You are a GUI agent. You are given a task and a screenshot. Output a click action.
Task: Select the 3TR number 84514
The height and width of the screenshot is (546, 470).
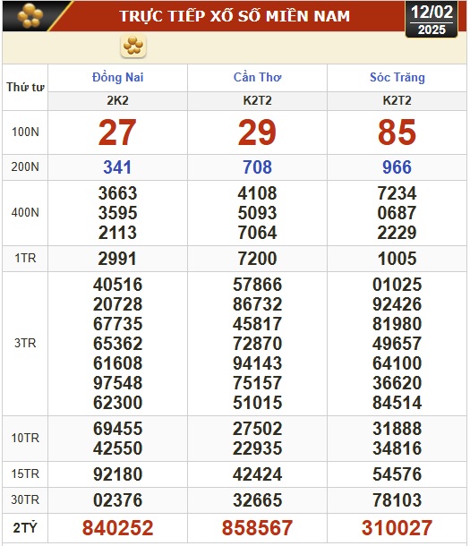tap(397, 403)
